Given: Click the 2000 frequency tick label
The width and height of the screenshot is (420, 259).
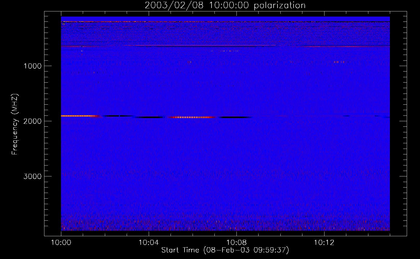Looking at the screenshot, I should (x=32, y=121).
